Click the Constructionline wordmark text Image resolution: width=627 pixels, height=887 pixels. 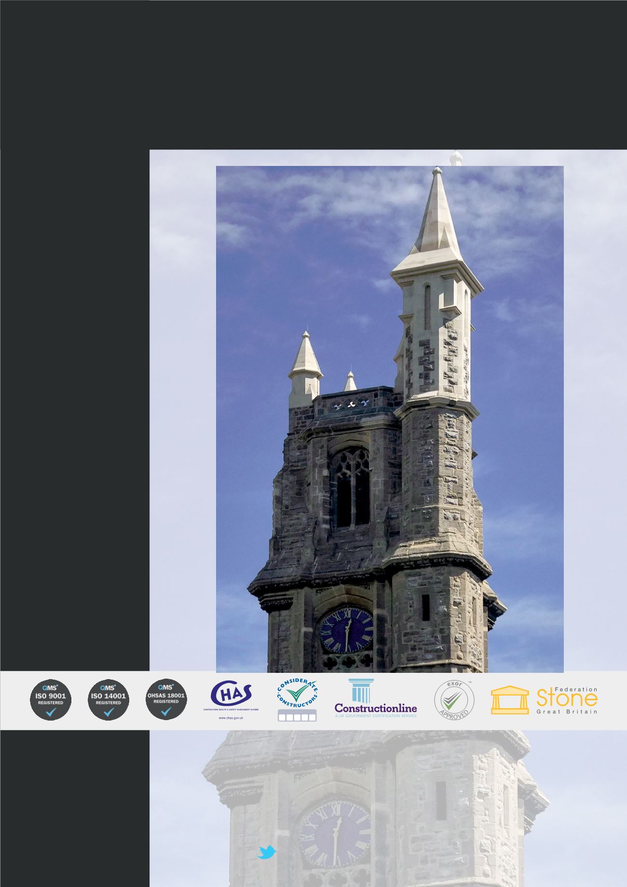coord(376,708)
